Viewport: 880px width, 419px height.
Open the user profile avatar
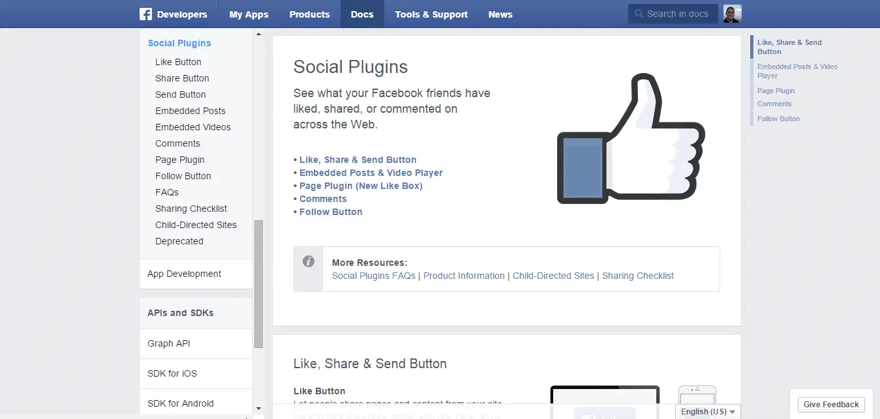[x=732, y=14]
